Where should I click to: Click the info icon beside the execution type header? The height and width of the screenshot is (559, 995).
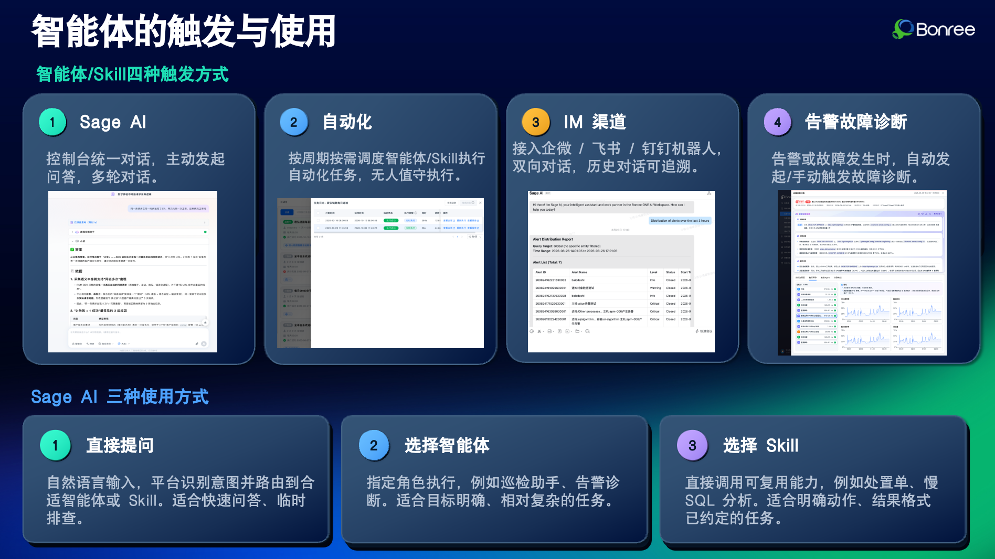pyautogui.click(x=416, y=213)
